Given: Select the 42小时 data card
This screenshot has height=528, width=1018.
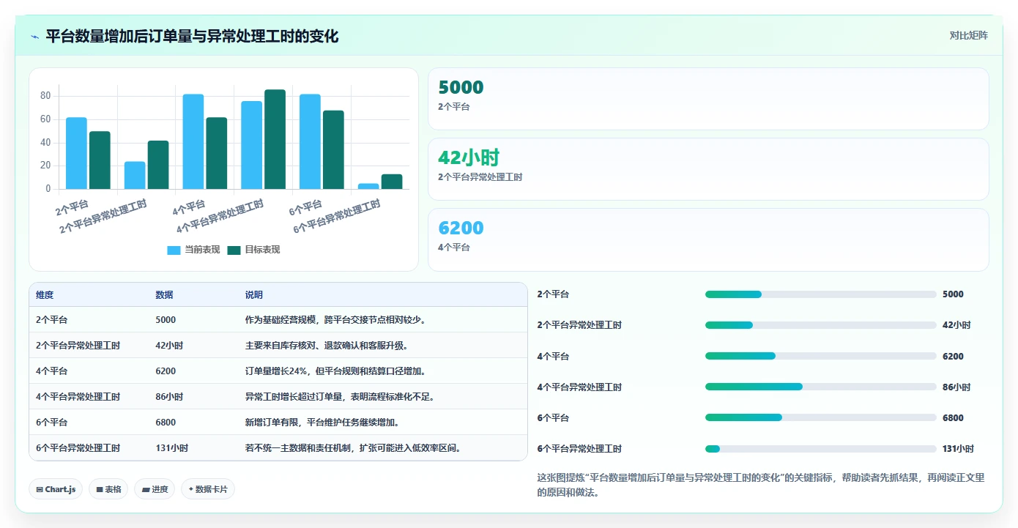Looking at the screenshot, I should click(x=708, y=169).
